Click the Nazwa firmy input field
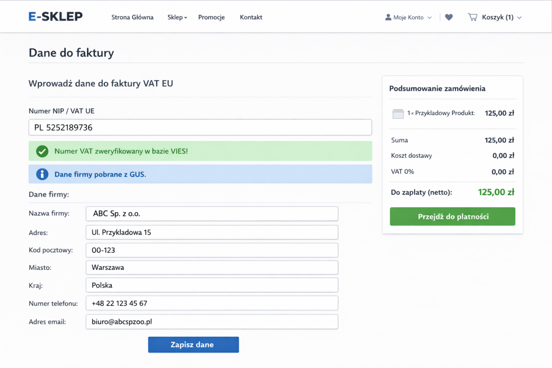552x368 pixels. 212,214
